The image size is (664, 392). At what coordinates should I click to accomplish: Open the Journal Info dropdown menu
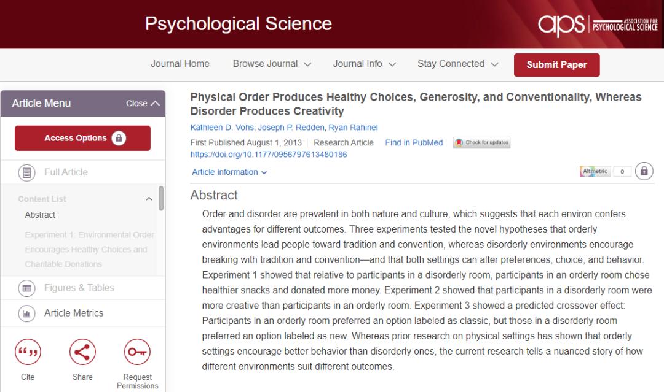click(x=364, y=64)
